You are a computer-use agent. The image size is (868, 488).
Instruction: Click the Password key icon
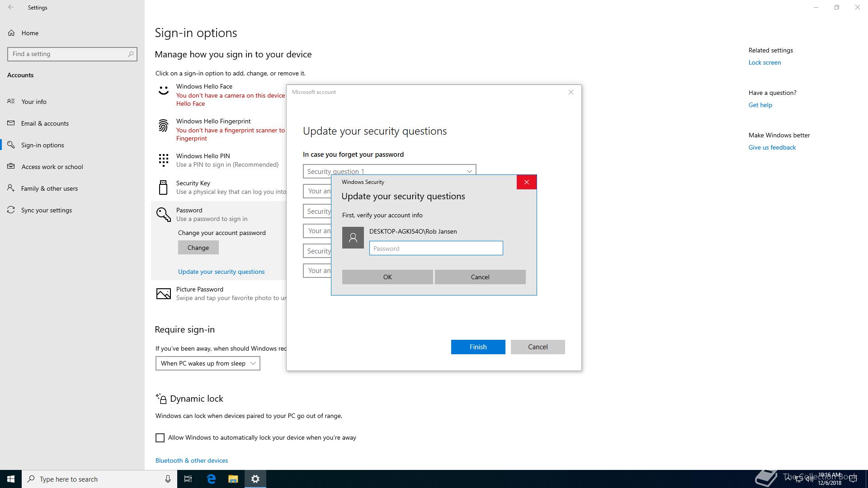[x=163, y=214]
